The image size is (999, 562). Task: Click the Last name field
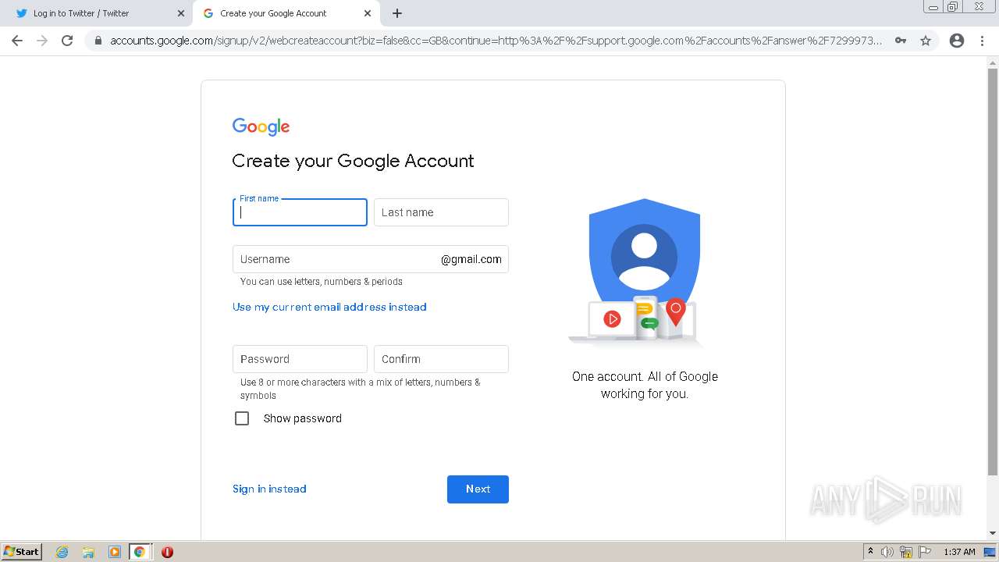pyautogui.click(x=441, y=212)
